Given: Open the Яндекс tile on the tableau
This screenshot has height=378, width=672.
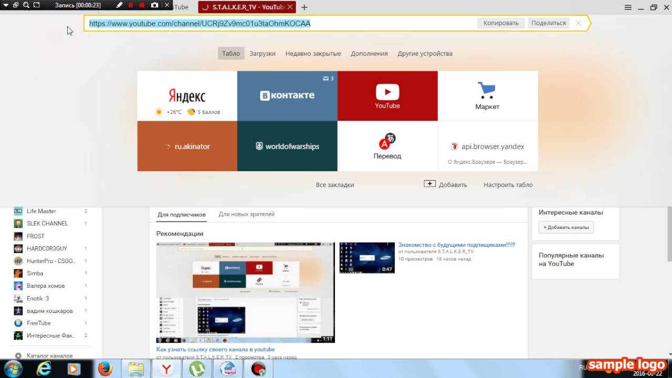Looking at the screenshot, I should point(187,96).
